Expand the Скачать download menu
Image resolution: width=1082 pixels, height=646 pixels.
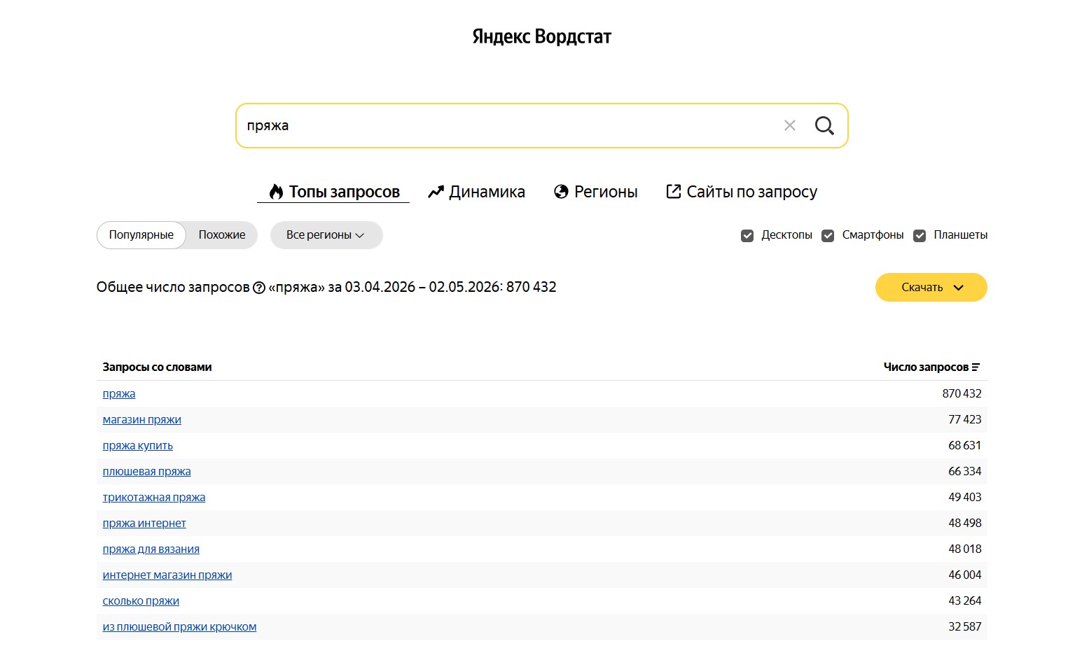931,288
